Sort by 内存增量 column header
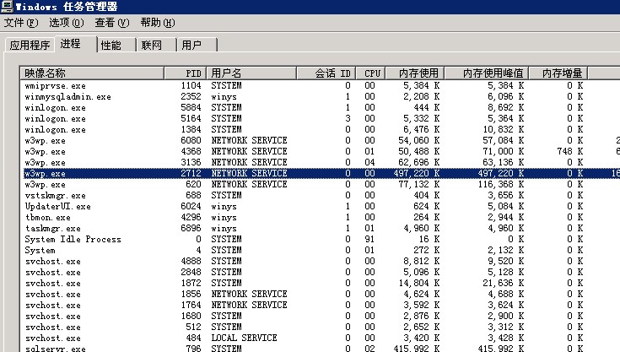 [x=558, y=73]
